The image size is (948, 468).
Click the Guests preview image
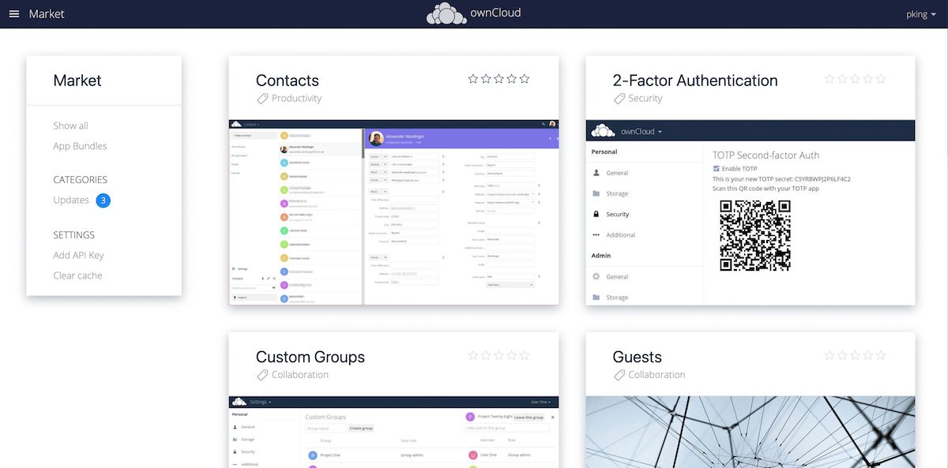click(x=750, y=432)
